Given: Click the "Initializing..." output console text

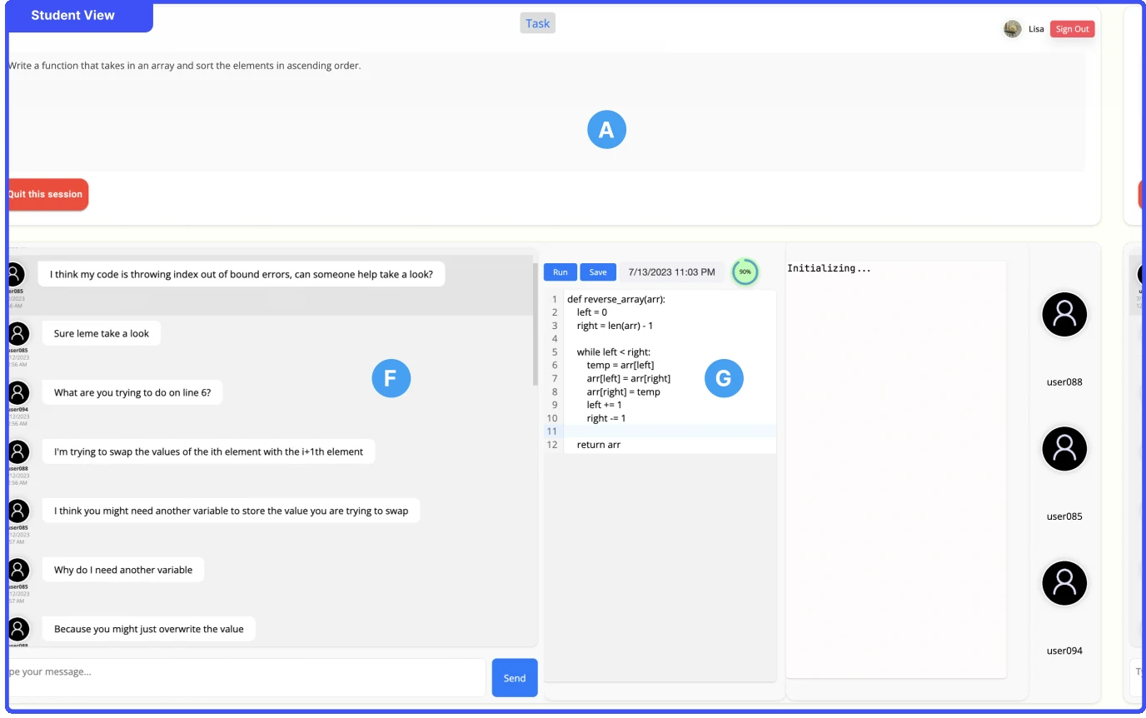Looking at the screenshot, I should pos(830,268).
